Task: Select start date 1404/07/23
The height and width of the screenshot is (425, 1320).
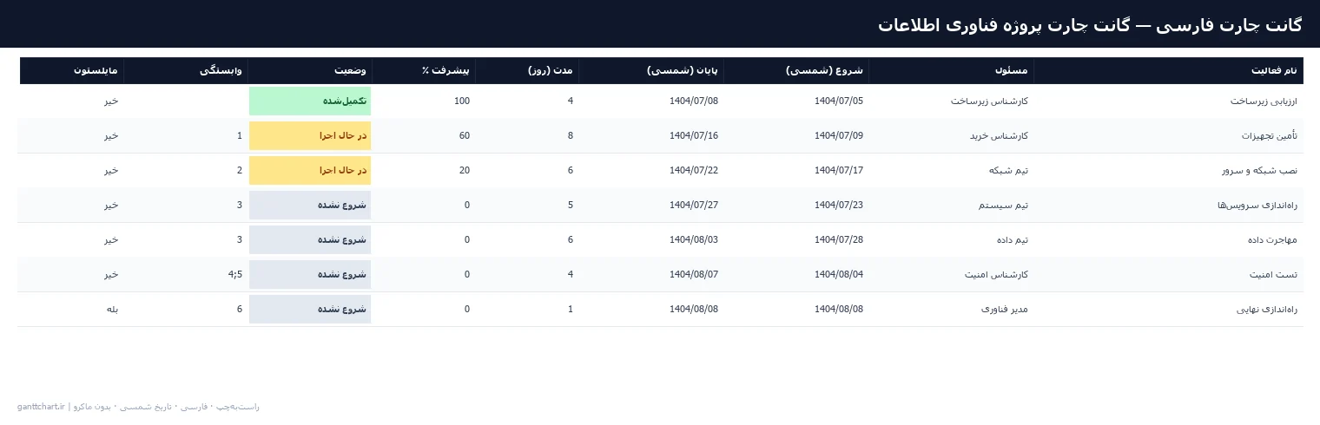Action: point(839,206)
